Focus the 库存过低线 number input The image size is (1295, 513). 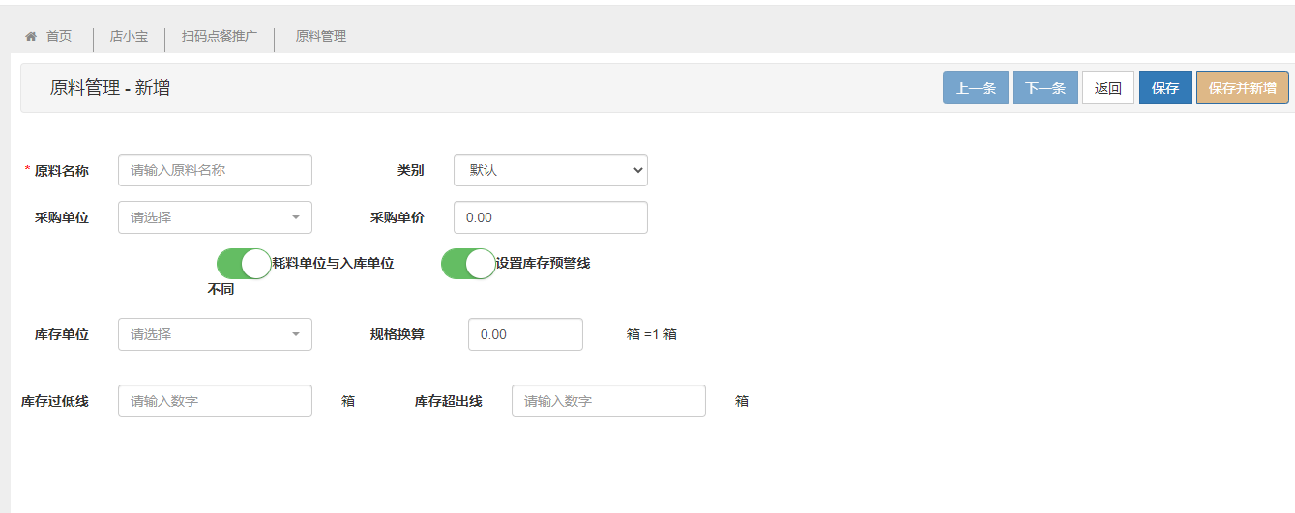click(215, 401)
